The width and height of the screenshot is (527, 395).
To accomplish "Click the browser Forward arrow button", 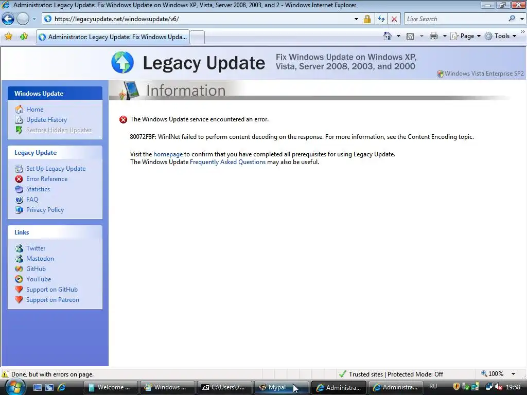I will (23, 19).
